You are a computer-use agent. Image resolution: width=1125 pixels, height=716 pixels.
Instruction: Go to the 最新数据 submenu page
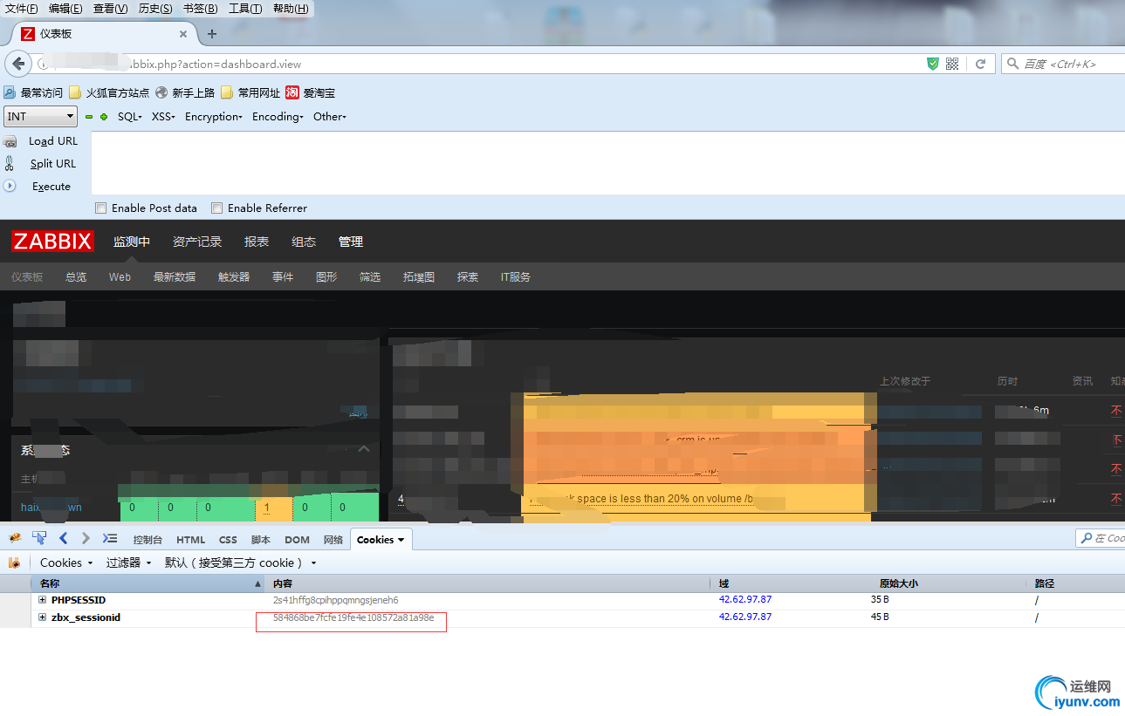175,276
